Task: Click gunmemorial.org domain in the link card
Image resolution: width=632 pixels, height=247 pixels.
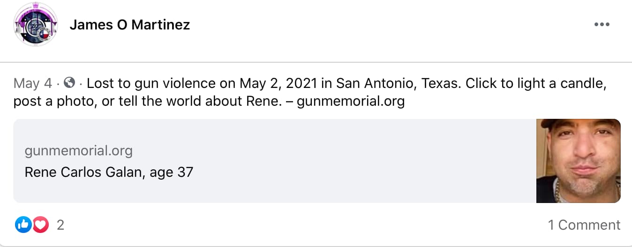Action: pos(78,151)
